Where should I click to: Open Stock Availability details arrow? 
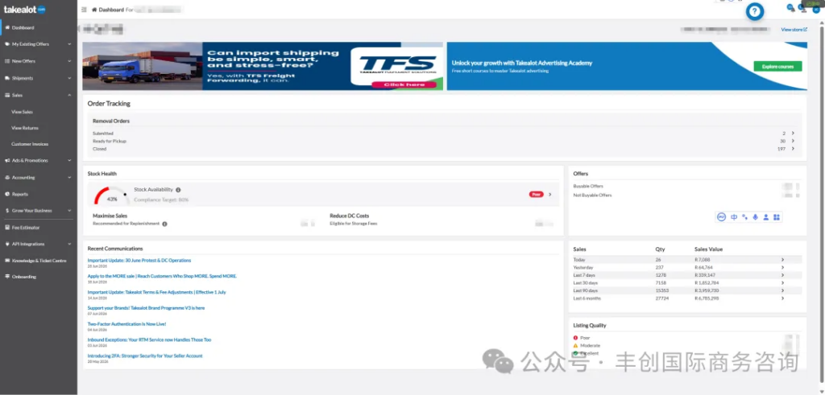point(549,195)
